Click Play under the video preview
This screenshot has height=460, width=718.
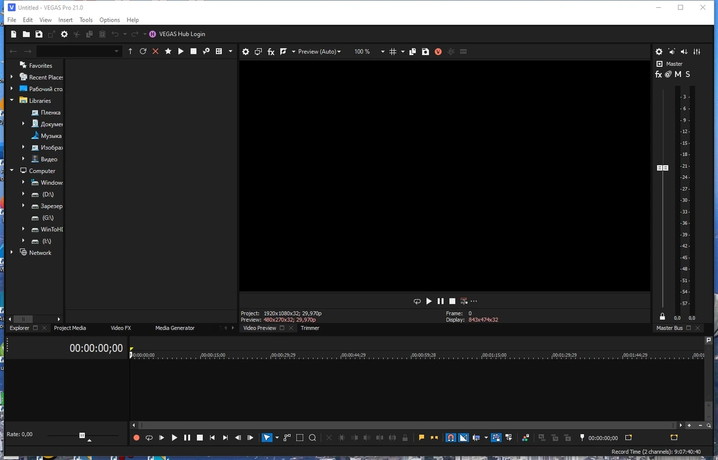coord(428,301)
